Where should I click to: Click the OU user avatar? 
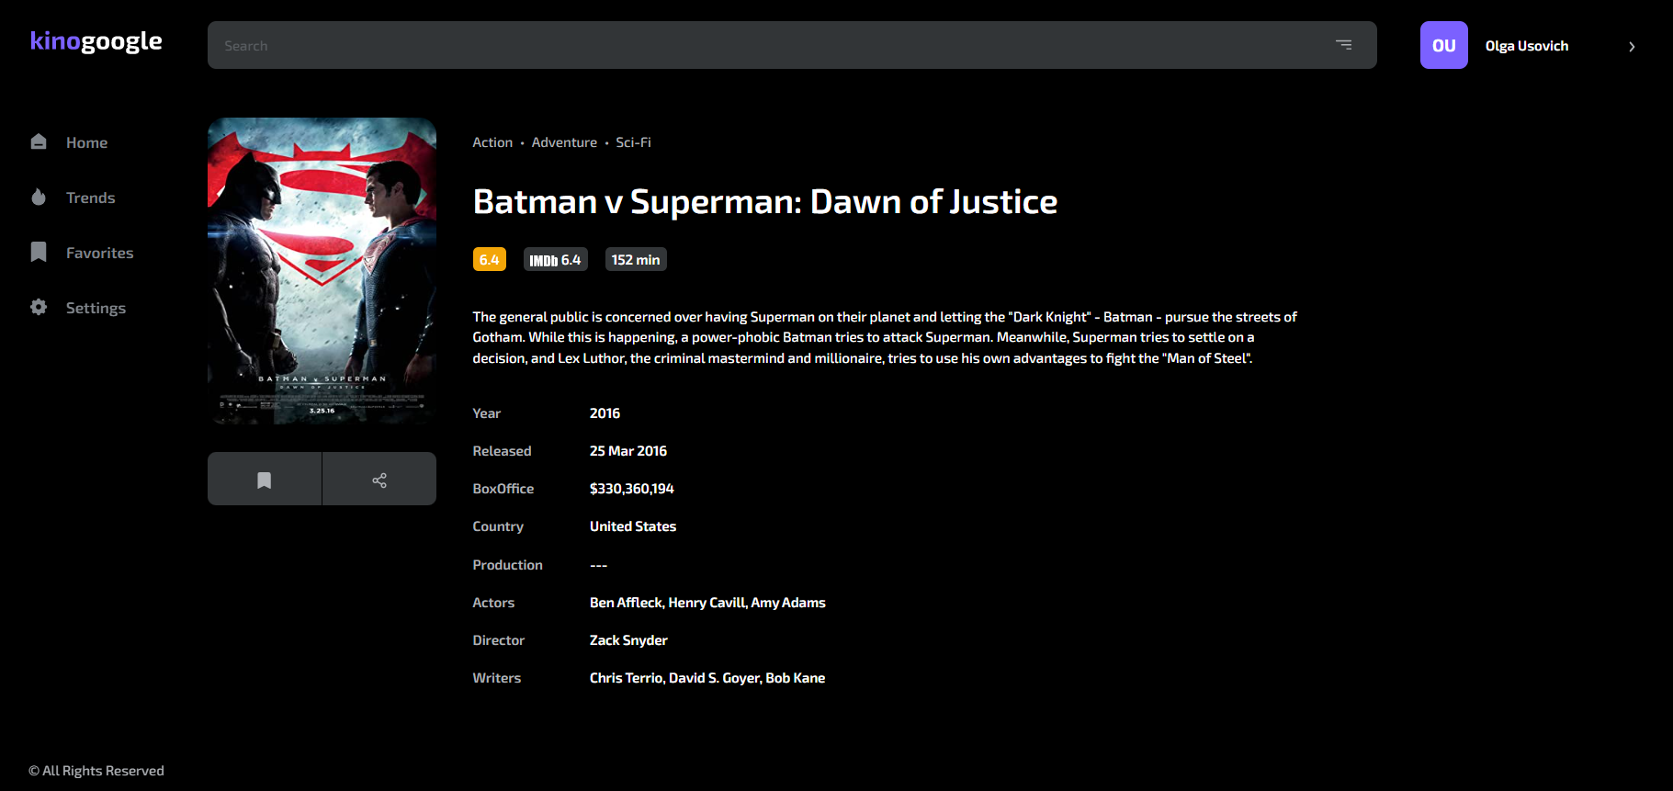coord(1444,45)
